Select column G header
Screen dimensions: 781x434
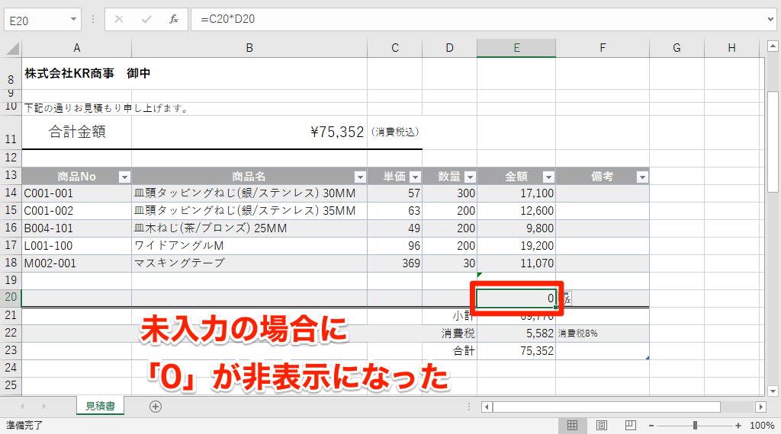pyautogui.click(x=677, y=48)
